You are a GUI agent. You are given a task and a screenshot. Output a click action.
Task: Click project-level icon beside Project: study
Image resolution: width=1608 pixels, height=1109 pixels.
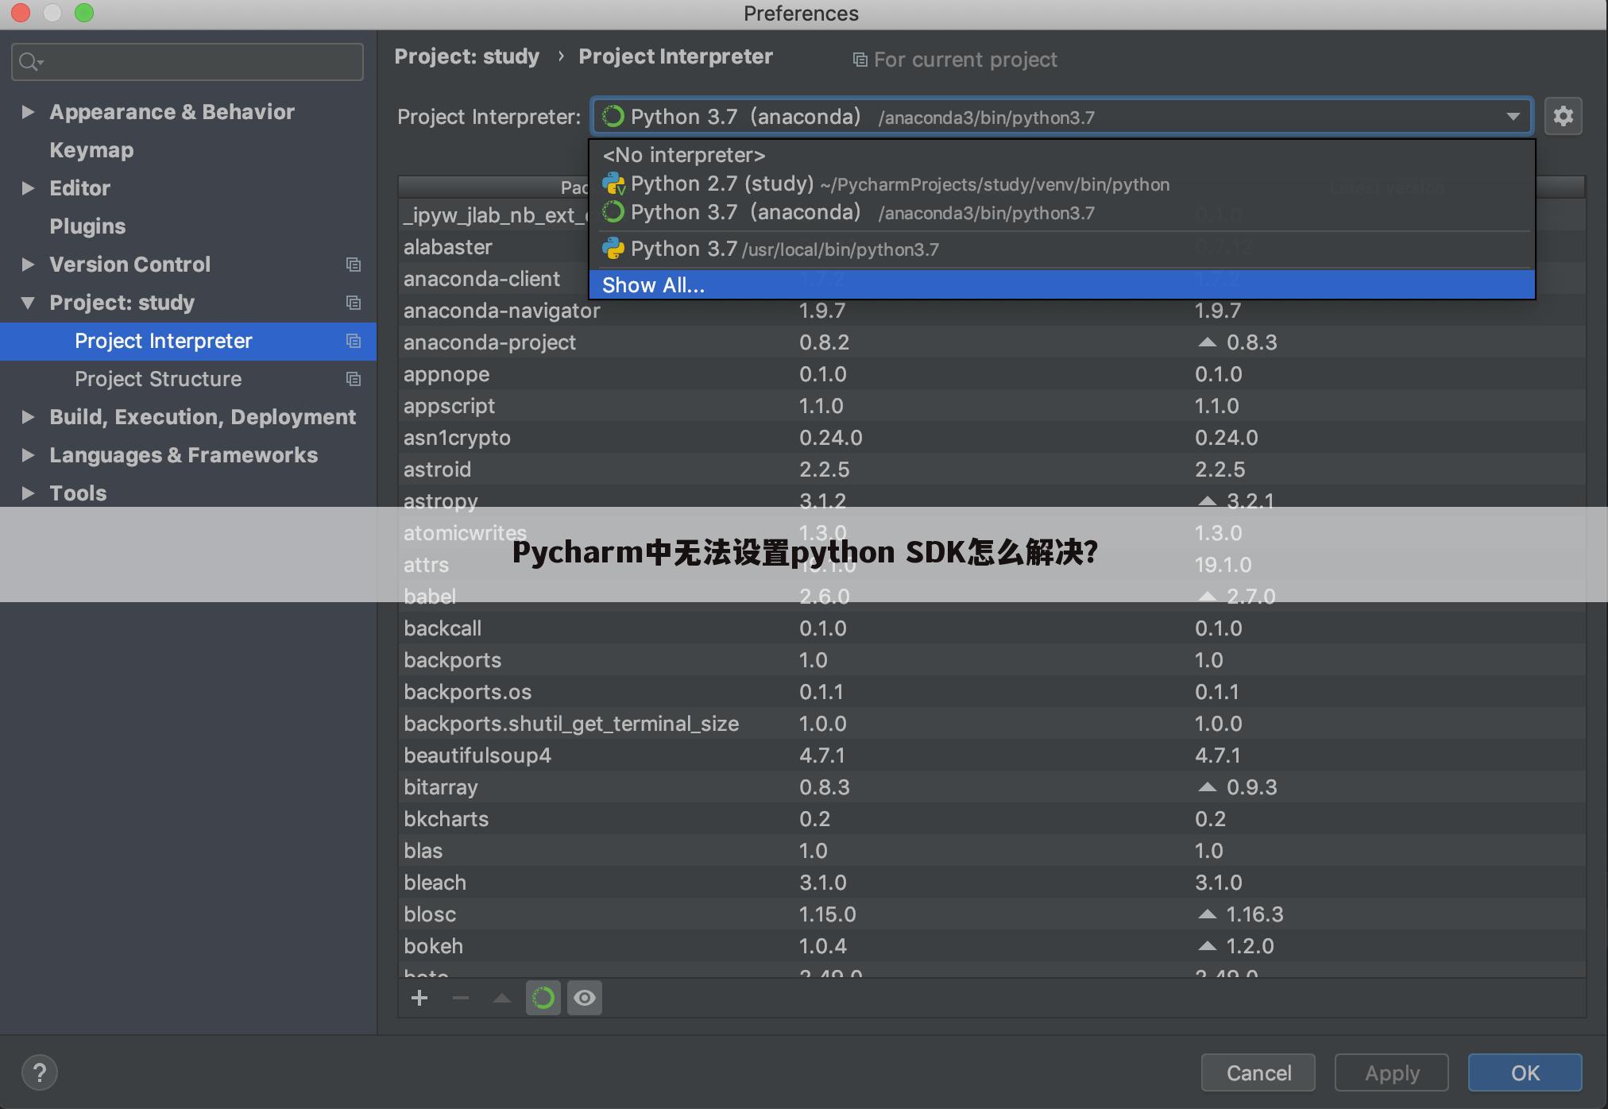tap(354, 303)
